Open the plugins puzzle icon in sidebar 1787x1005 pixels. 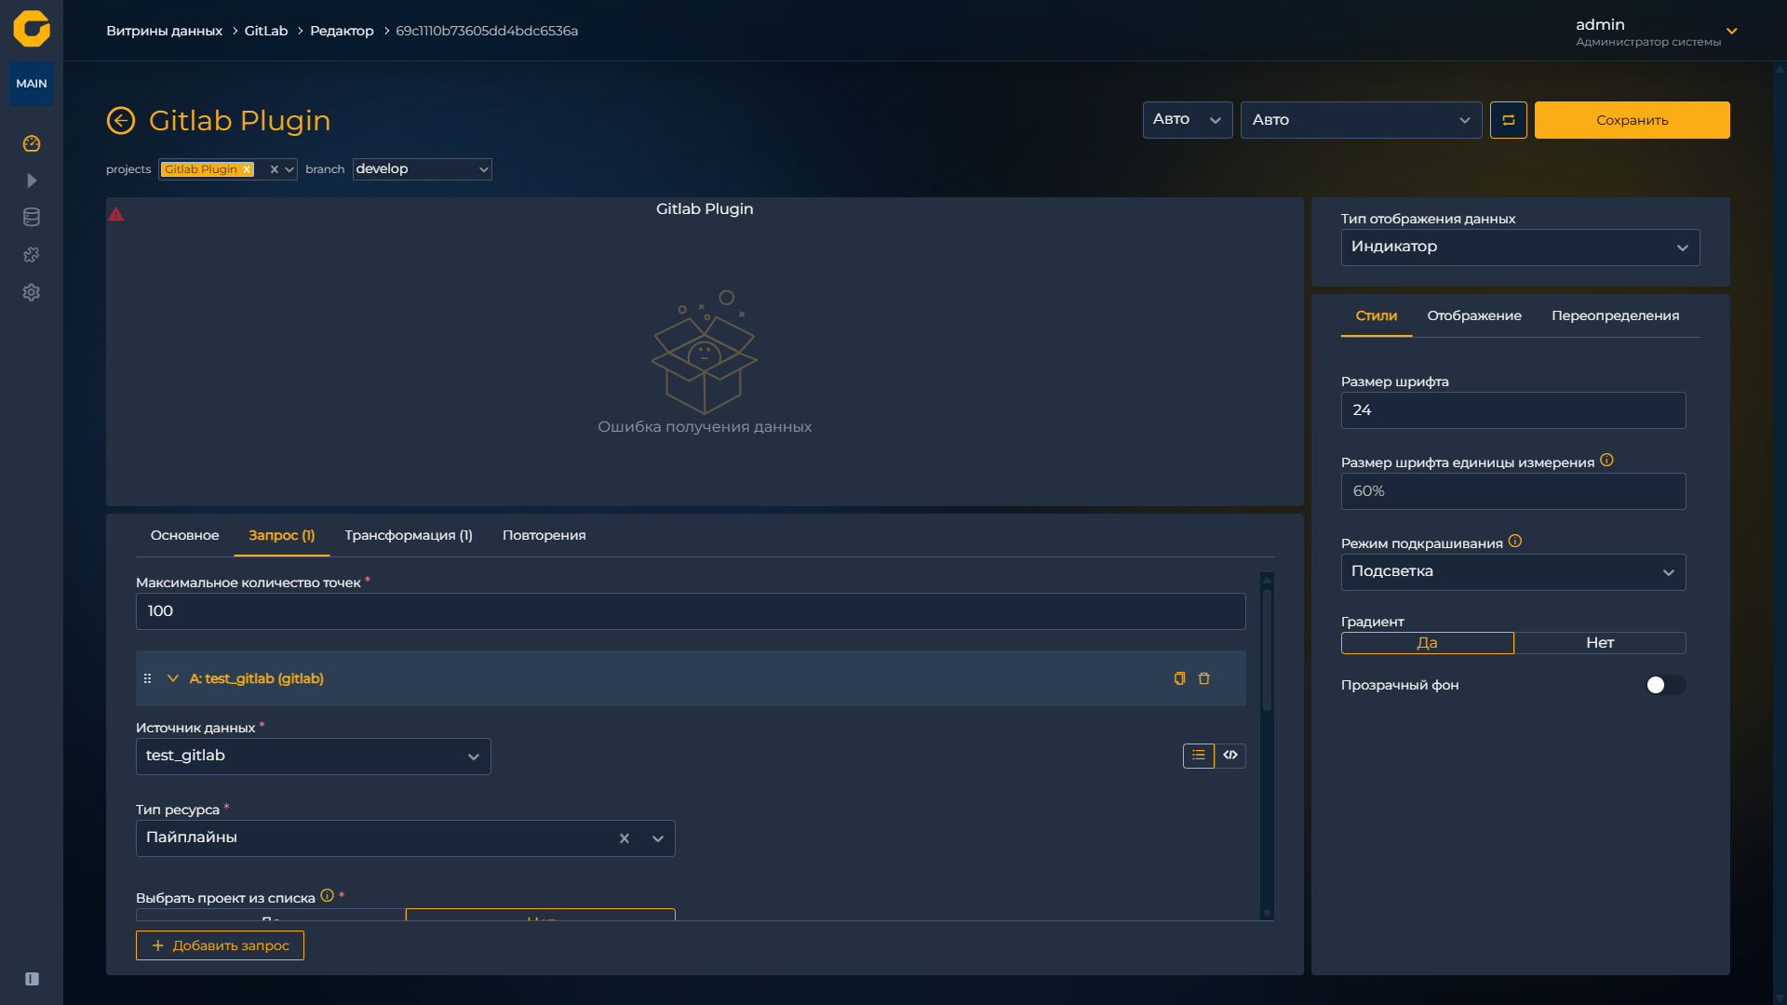point(32,255)
